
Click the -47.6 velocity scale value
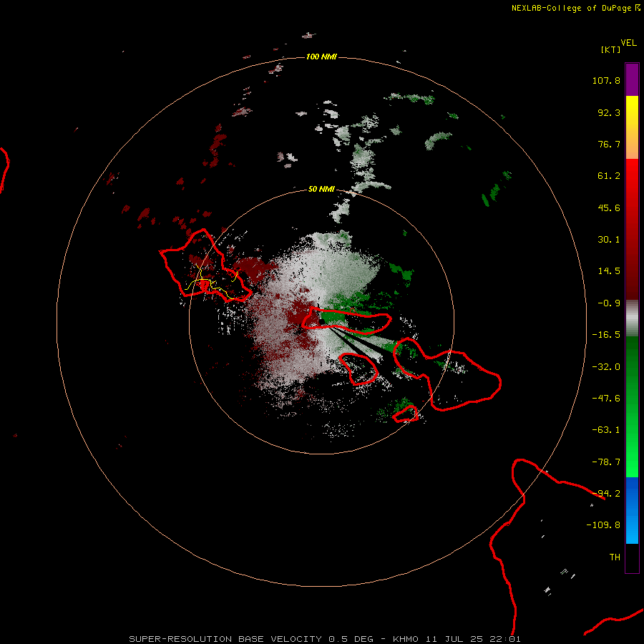point(606,399)
